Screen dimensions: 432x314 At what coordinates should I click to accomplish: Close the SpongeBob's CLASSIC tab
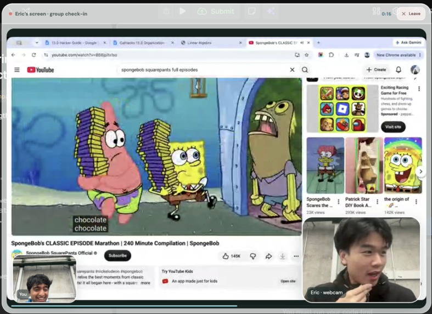[x=308, y=43]
